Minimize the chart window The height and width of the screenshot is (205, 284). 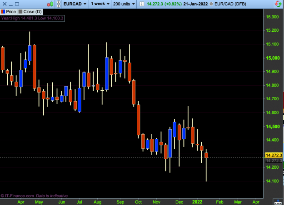[x=11, y=5]
